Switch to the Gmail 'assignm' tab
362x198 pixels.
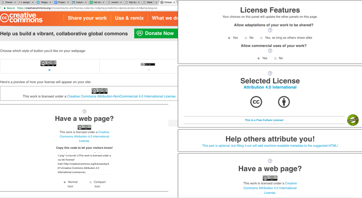tap(26, 2)
